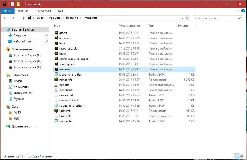
Task: Sort by Имя column header
Action: 57,26
